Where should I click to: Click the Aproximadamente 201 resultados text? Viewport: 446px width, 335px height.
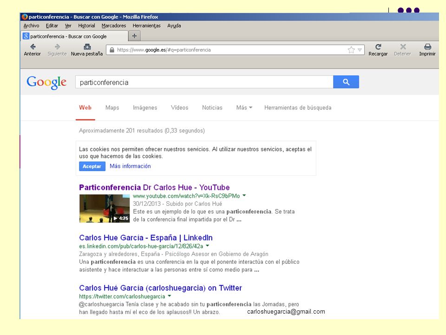[x=142, y=130]
